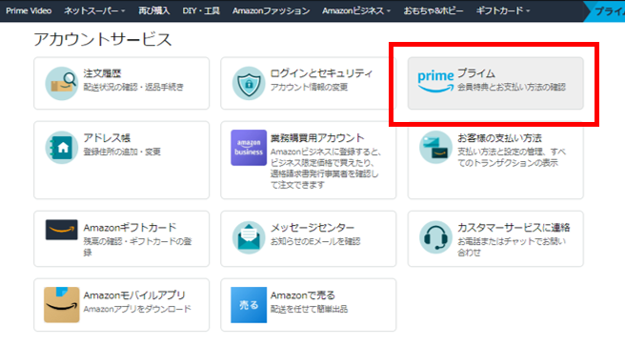Click the message center envelope icon

249,237
